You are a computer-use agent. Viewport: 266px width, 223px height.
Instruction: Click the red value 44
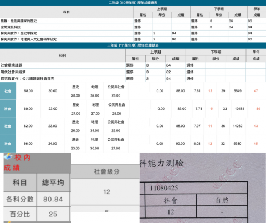tap(258, 109)
